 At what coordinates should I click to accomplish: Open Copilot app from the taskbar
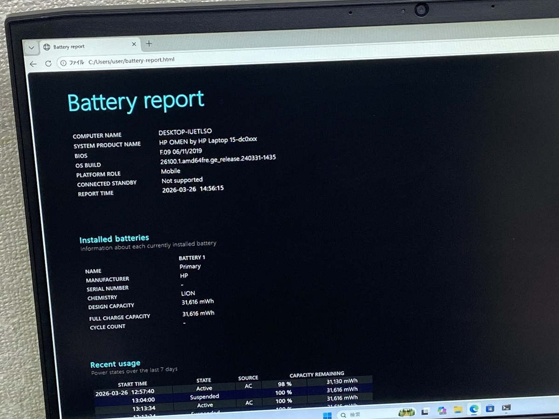click(442, 411)
